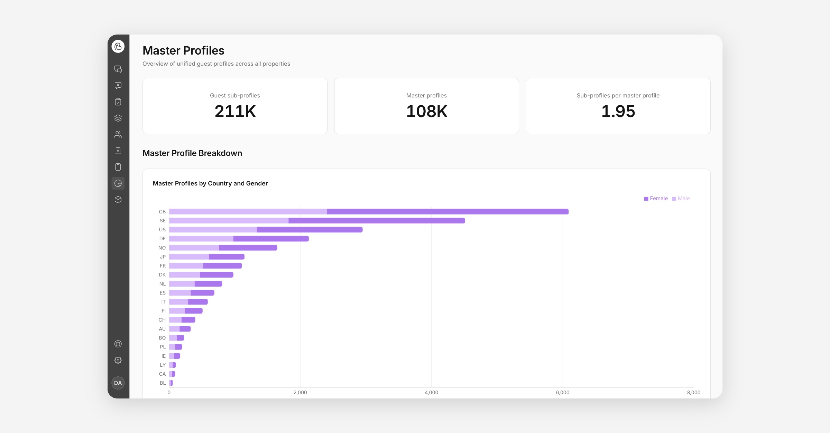Open the cube box icon
This screenshot has width=830, height=433.
click(118, 200)
